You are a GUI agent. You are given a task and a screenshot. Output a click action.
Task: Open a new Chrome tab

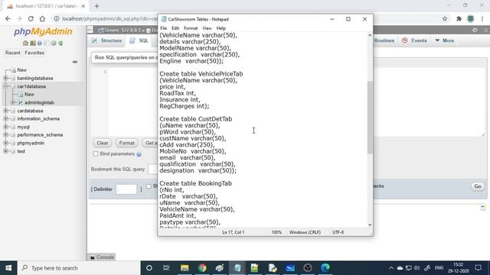pyautogui.click(x=97, y=6)
